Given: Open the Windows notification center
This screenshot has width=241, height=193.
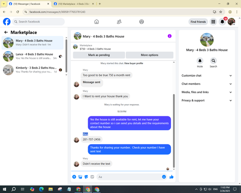Looking at the screenshot, I should pyautogui.click(x=235, y=189).
